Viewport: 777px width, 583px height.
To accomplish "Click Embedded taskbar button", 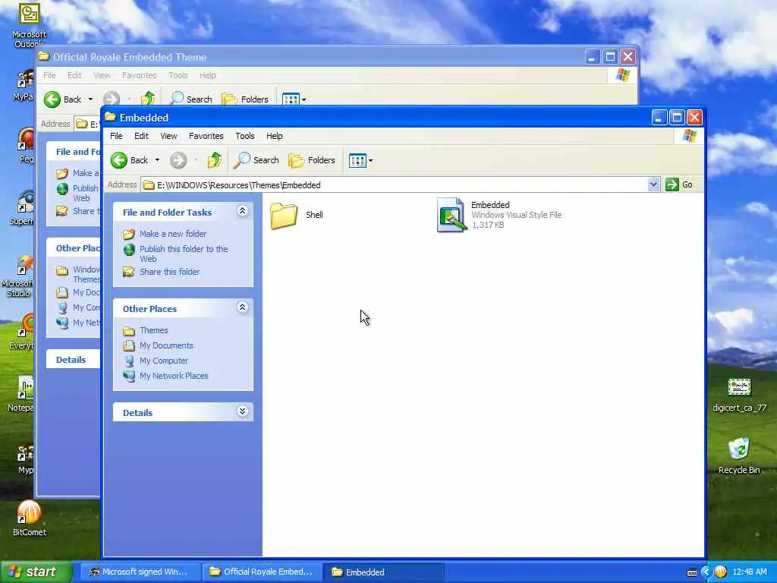I will pos(384,572).
